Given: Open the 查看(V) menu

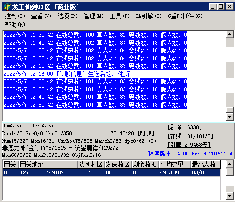Looking at the screenshot, I should [x=41, y=16].
